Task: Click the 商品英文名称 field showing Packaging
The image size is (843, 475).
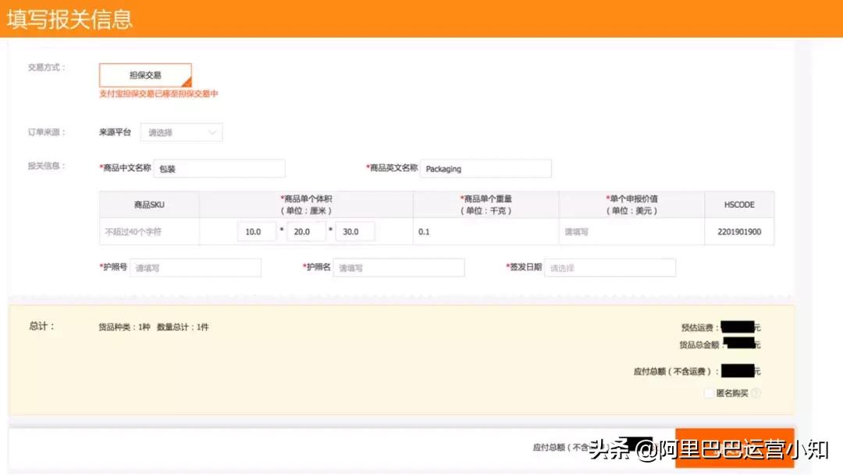Action: click(484, 168)
